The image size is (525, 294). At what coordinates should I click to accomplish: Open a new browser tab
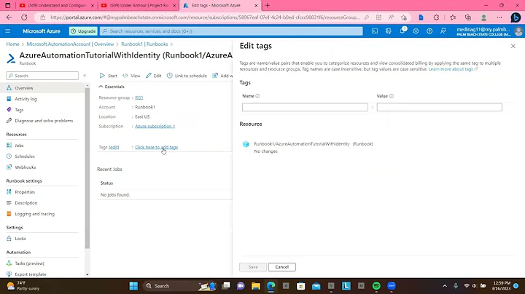pyautogui.click(x=267, y=5)
